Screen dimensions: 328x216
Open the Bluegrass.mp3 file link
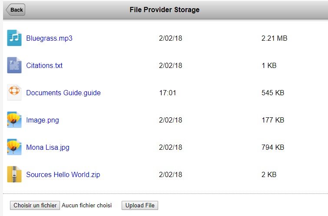coord(49,39)
